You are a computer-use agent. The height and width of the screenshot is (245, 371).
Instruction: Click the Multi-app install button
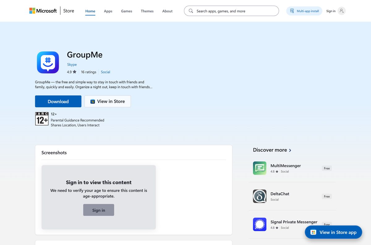tap(304, 11)
